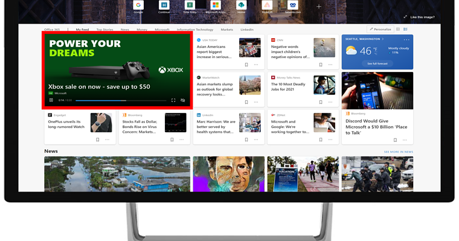Image resolution: width=459 pixels, height=241 pixels.
Task: Save the Stocks Fall as Dollar story
Action: [x=172, y=140]
